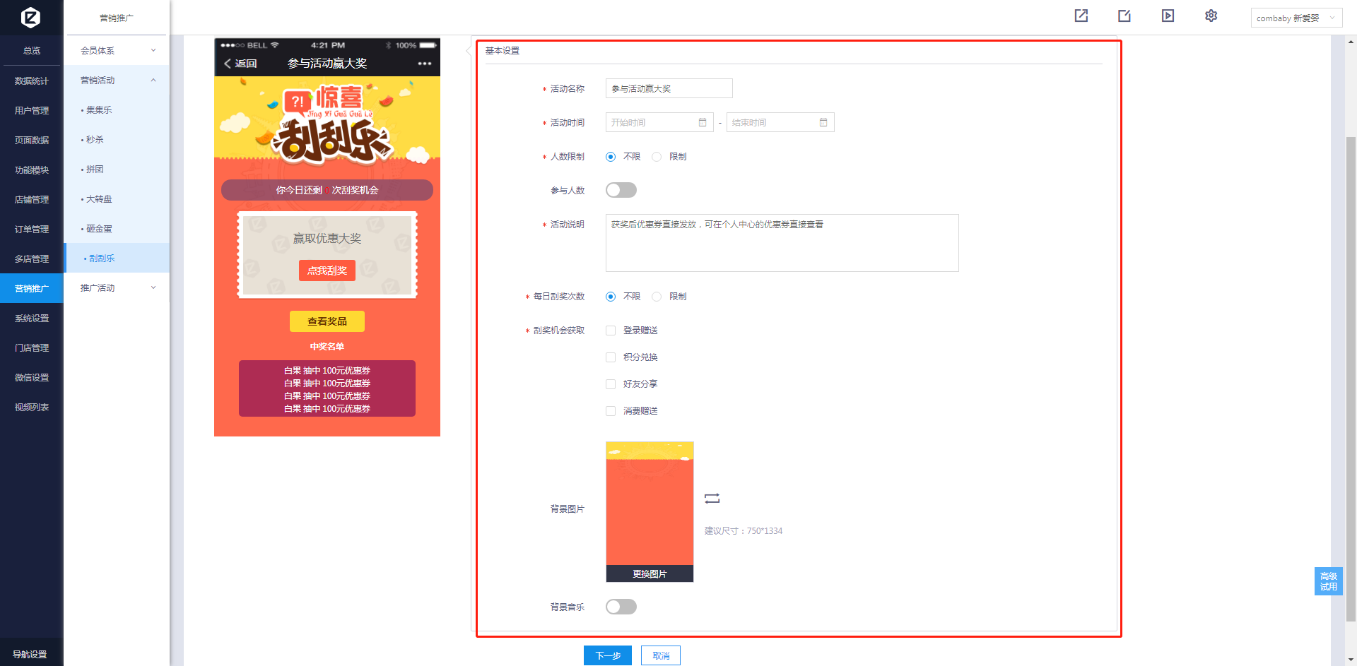The height and width of the screenshot is (666, 1357).
Task: Click the 下一步 button
Action: (x=607, y=655)
